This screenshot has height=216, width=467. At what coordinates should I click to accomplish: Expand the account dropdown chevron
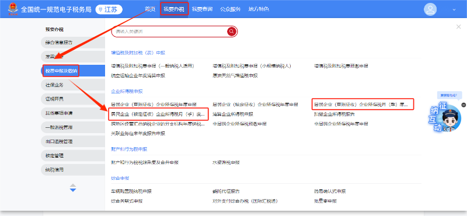point(454,9)
